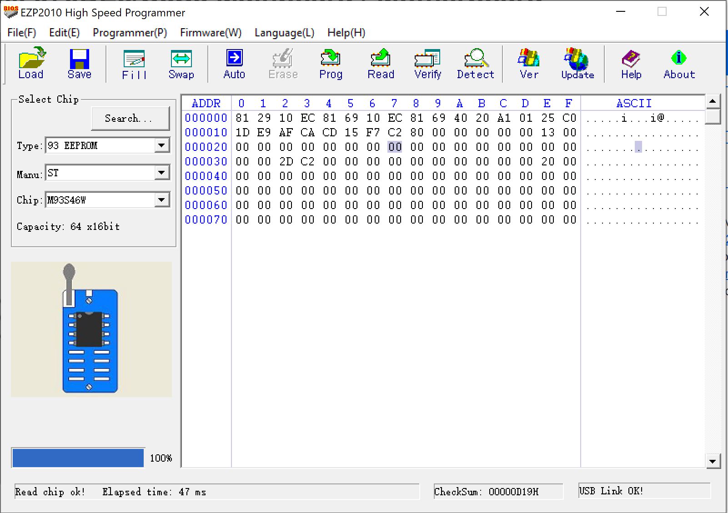Click address label 000040
The image size is (728, 513).
tap(206, 176)
